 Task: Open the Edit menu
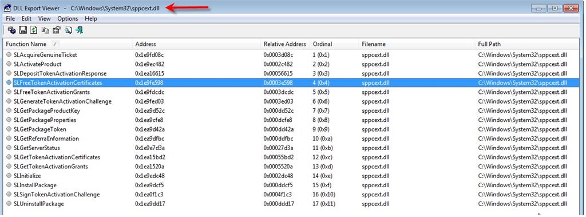(26, 19)
